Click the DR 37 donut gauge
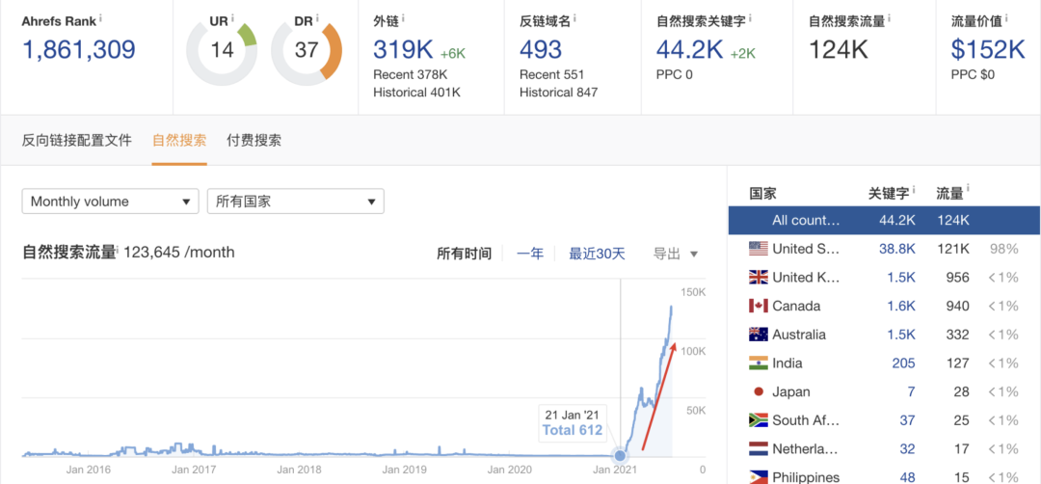This screenshot has height=484, width=1041. [x=307, y=52]
